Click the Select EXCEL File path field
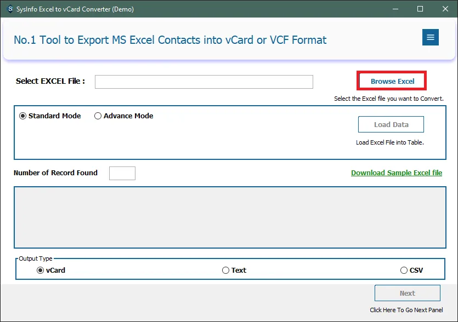This screenshot has width=458, height=322. tap(203, 82)
